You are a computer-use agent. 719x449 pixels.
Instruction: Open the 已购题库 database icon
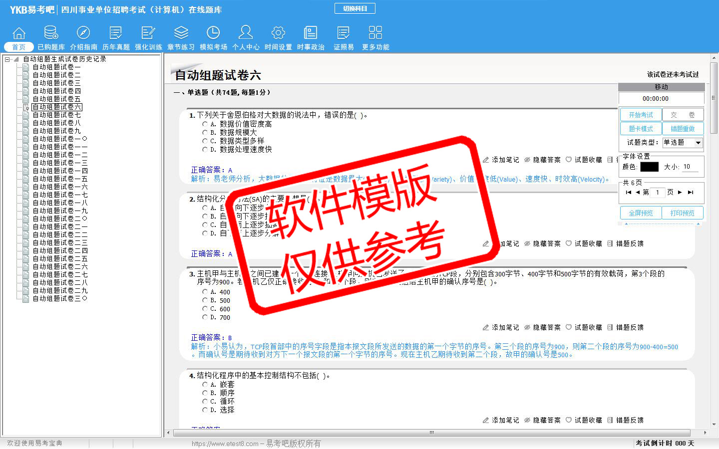coord(51,33)
